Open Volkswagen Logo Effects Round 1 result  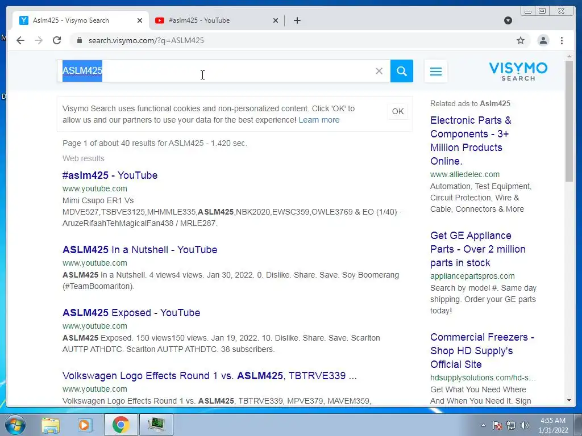pyautogui.click(x=209, y=376)
